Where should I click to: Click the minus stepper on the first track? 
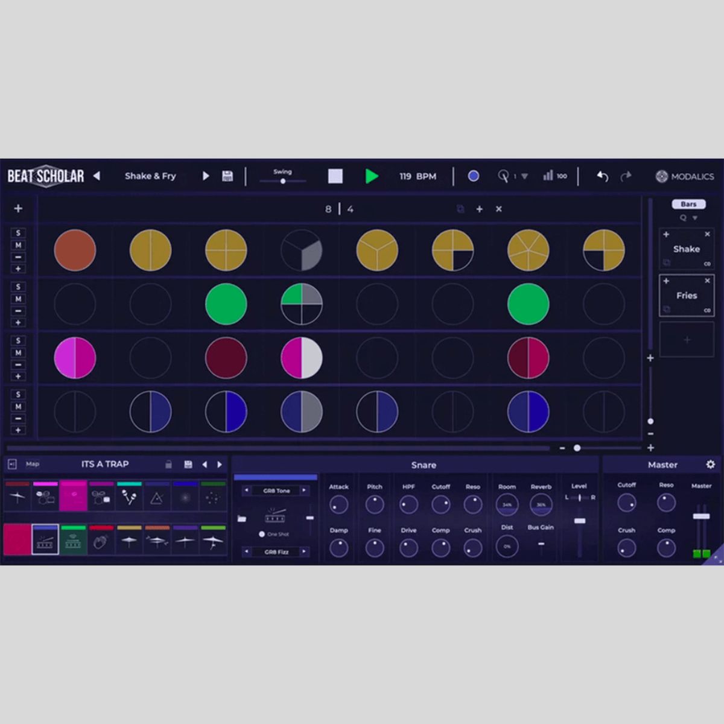[x=18, y=257]
